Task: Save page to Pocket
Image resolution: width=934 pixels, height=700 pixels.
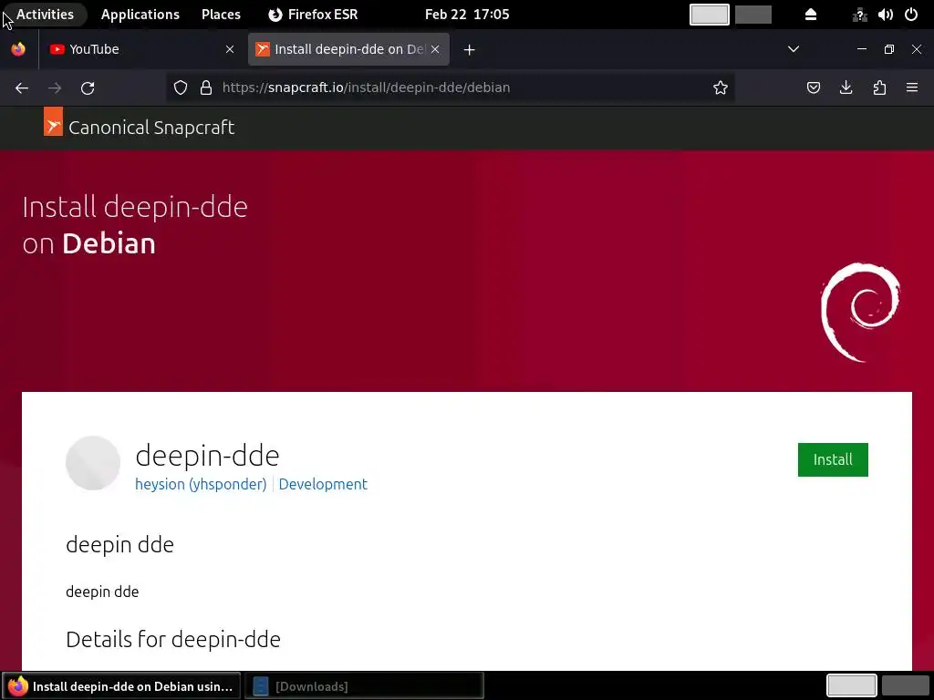Action: click(813, 88)
